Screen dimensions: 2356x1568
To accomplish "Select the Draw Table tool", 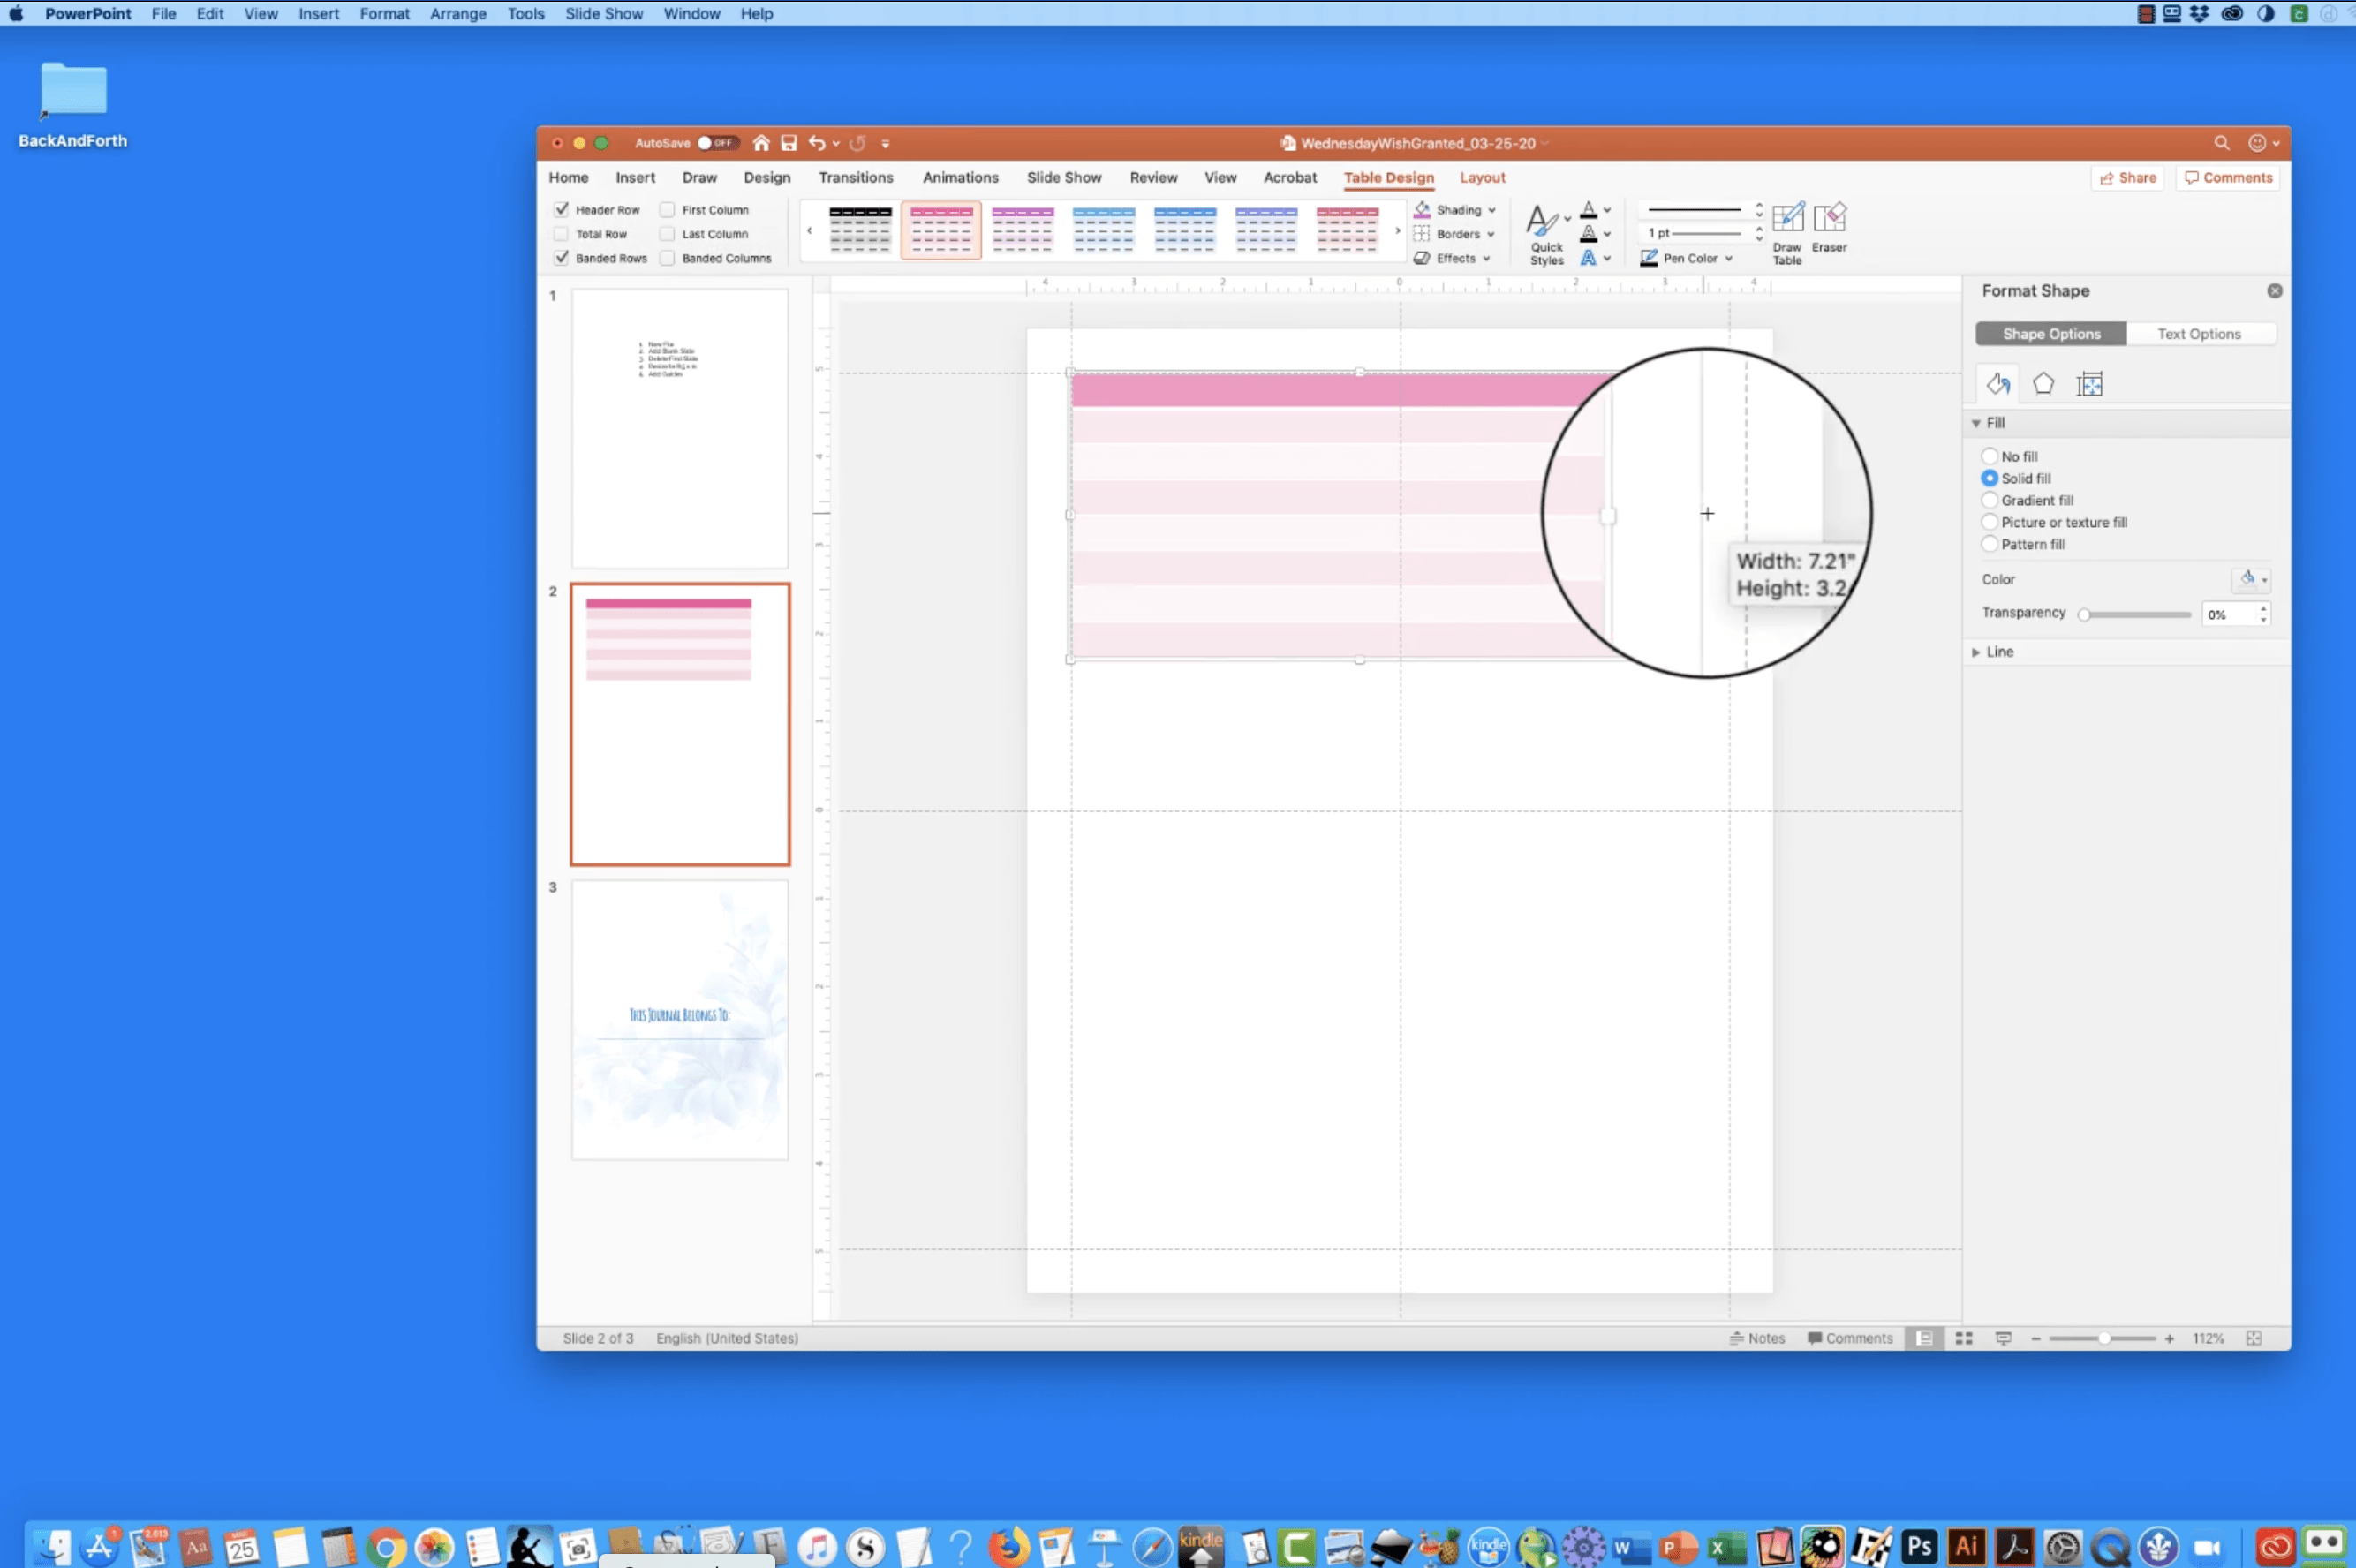I will 1787,233.
